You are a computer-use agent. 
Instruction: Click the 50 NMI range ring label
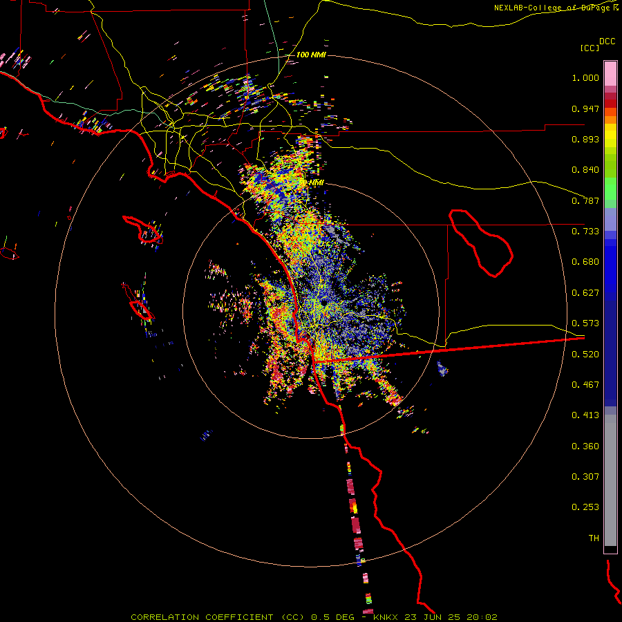pos(311,182)
